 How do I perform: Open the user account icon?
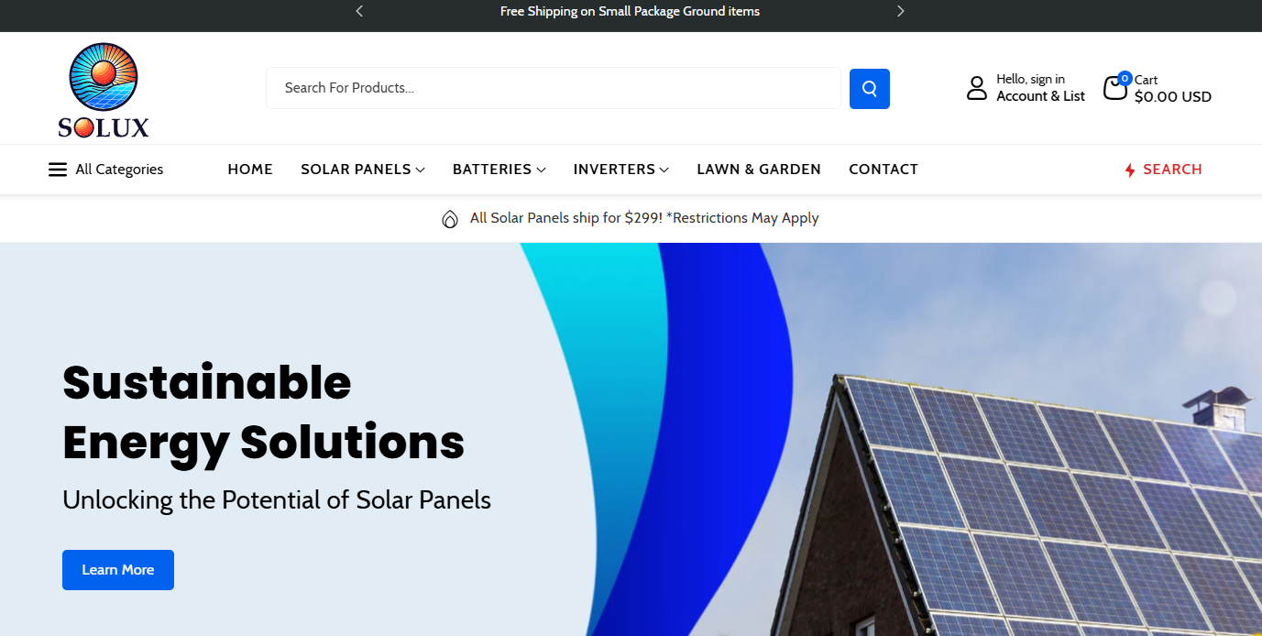click(x=977, y=88)
